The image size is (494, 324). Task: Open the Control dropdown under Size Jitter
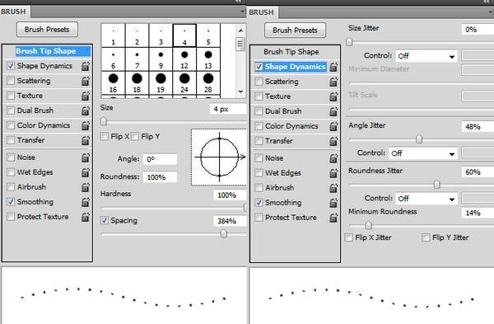coord(426,56)
